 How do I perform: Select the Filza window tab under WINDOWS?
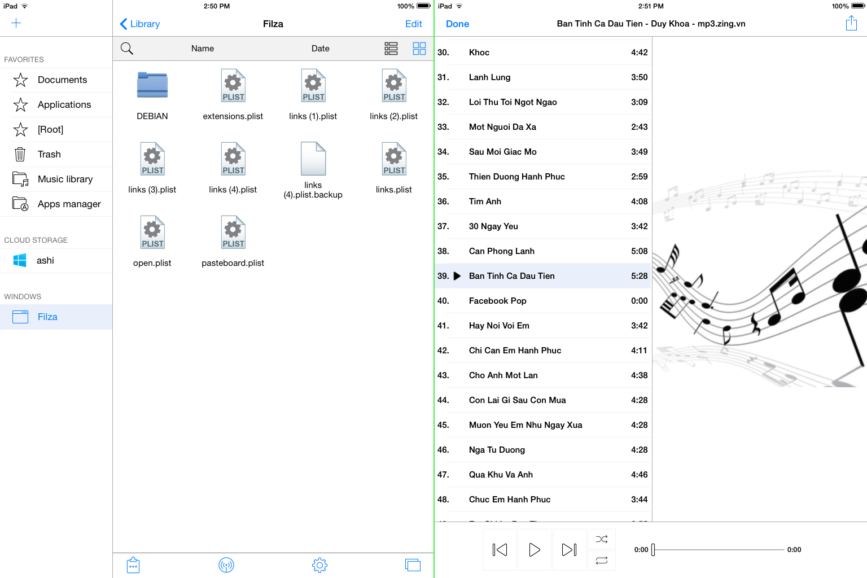click(x=47, y=317)
